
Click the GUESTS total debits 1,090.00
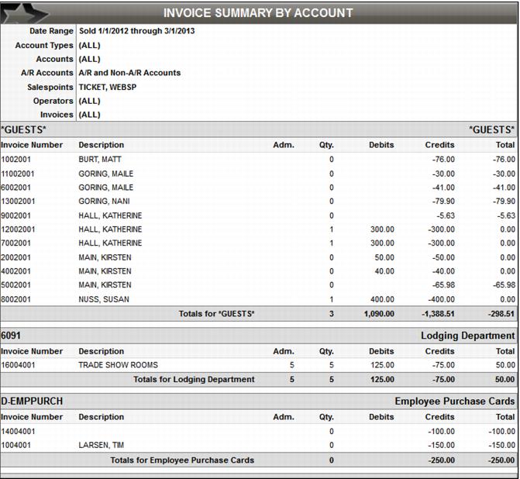click(x=380, y=314)
